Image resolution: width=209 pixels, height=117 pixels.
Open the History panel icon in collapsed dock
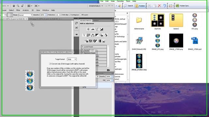(76, 23)
